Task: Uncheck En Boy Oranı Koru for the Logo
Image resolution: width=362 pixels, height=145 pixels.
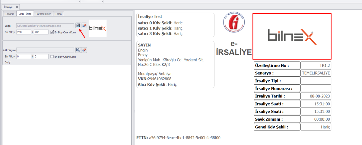Action: click(52, 32)
